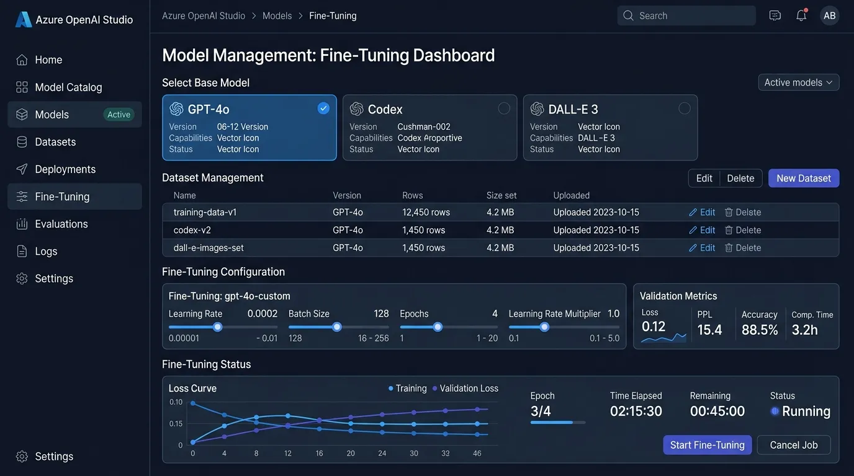This screenshot has width=854, height=476.
Task: Click the New Dataset button
Action: pyautogui.click(x=804, y=178)
